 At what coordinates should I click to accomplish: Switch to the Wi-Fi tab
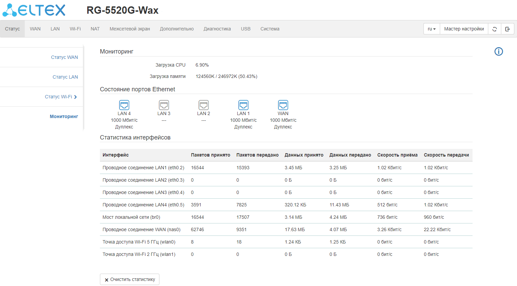click(75, 29)
